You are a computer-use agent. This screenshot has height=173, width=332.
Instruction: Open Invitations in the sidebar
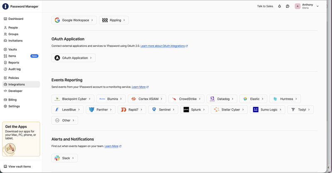pos(21,41)
